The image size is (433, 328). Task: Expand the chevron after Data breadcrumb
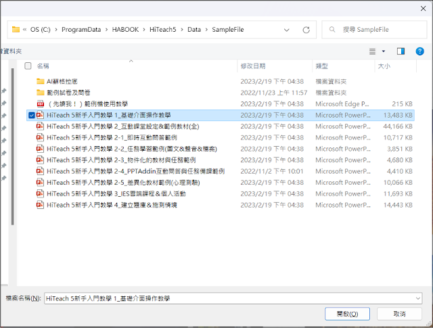[206, 30]
